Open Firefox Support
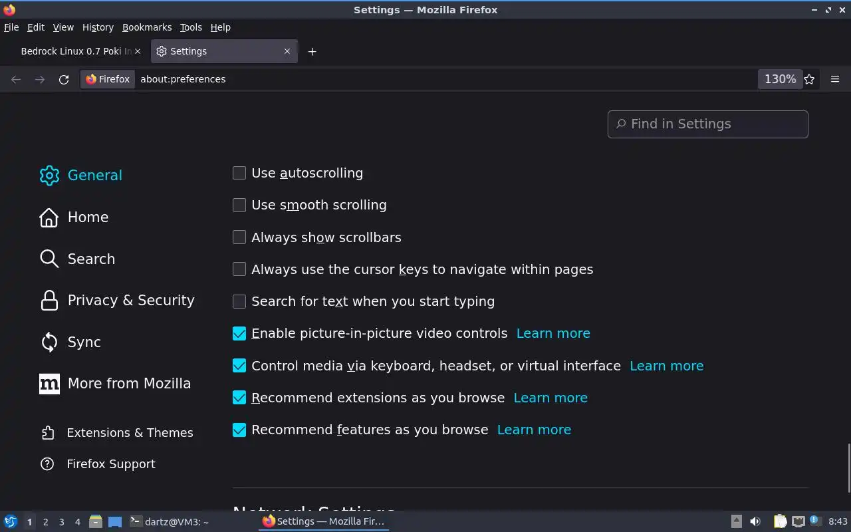The image size is (851, 532). (x=98, y=464)
